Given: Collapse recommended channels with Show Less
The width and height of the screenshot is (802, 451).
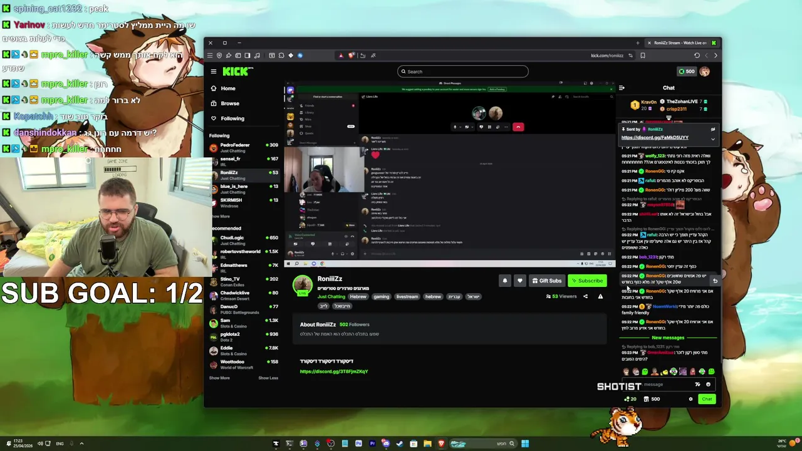Looking at the screenshot, I should [x=268, y=378].
